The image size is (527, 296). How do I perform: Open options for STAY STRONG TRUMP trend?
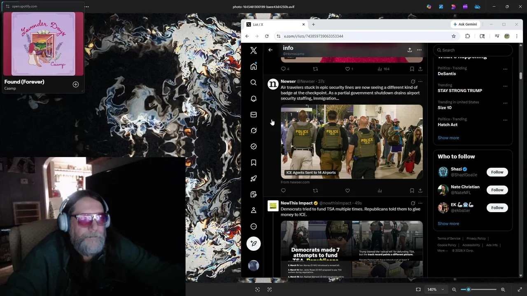[x=505, y=86]
